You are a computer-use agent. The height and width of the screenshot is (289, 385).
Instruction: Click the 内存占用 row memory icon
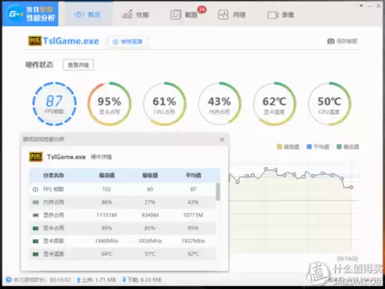click(x=35, y=202)
